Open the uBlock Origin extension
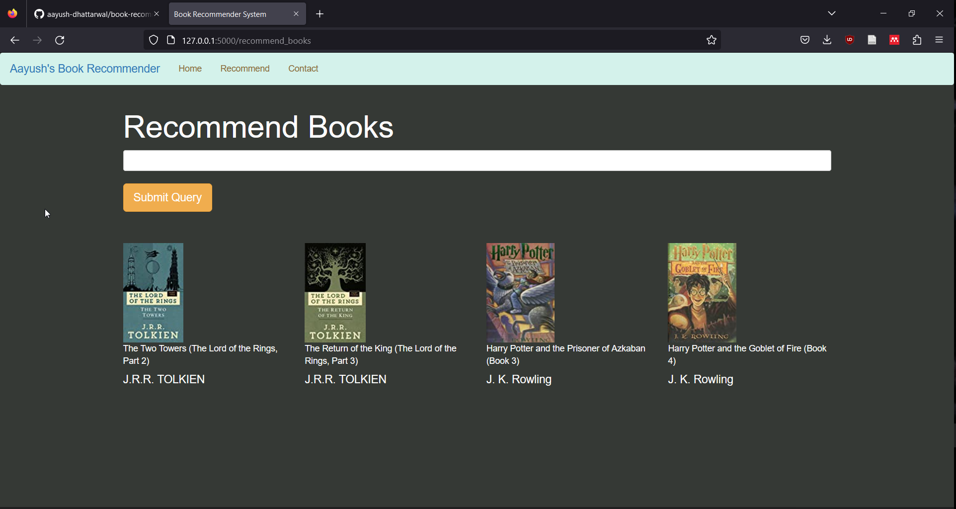Image resolution: width=956 pixels, height=509 pixels. [x=850, y=40]
